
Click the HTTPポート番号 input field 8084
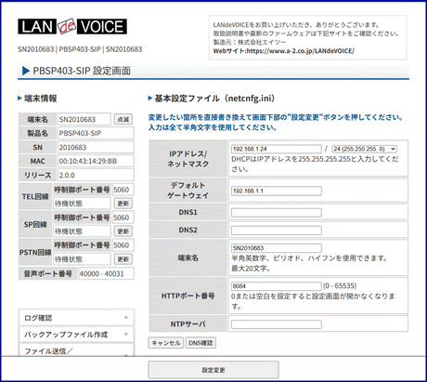pyautogui.click(x=277, y=286)
